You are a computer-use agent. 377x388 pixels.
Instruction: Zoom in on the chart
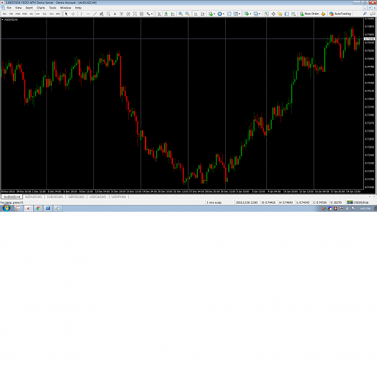tap(180, 14)
